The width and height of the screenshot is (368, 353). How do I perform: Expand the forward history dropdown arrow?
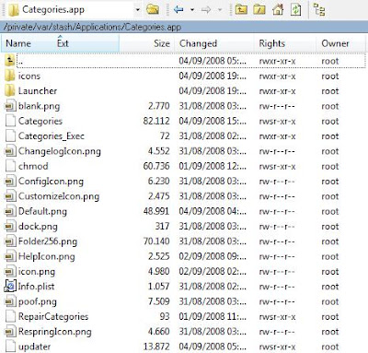pyautogui.click(x=220, y=10)
